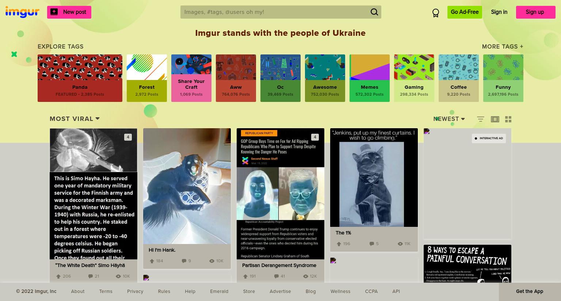Upvote the "The 1%" cat post
Image resolution: width=561 pixels, height=301 pixels.
(339, 244)
